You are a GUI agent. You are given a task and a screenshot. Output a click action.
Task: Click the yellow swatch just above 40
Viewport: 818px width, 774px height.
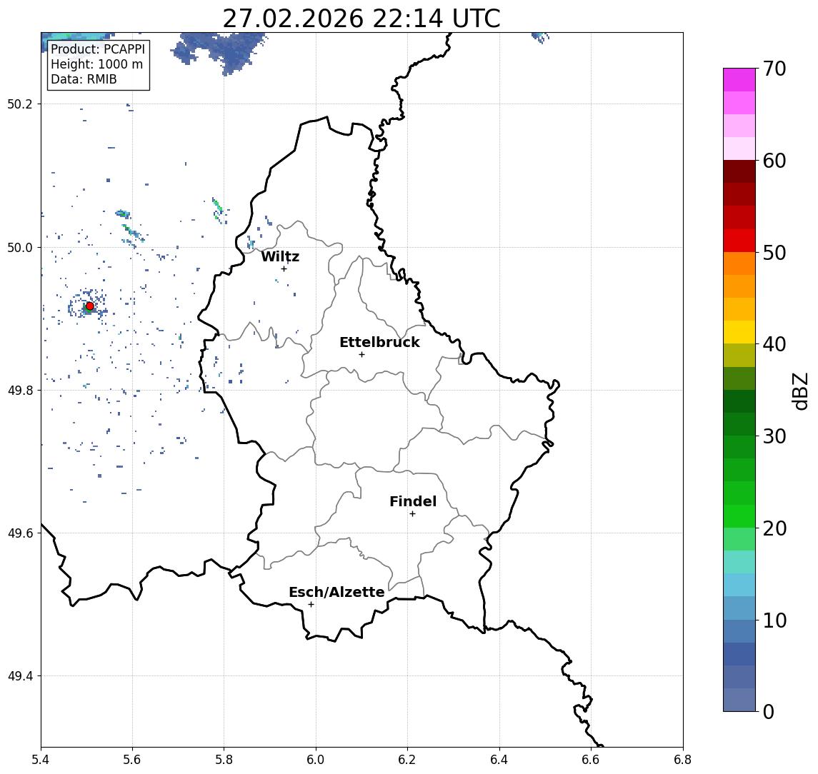coord(739,332)
